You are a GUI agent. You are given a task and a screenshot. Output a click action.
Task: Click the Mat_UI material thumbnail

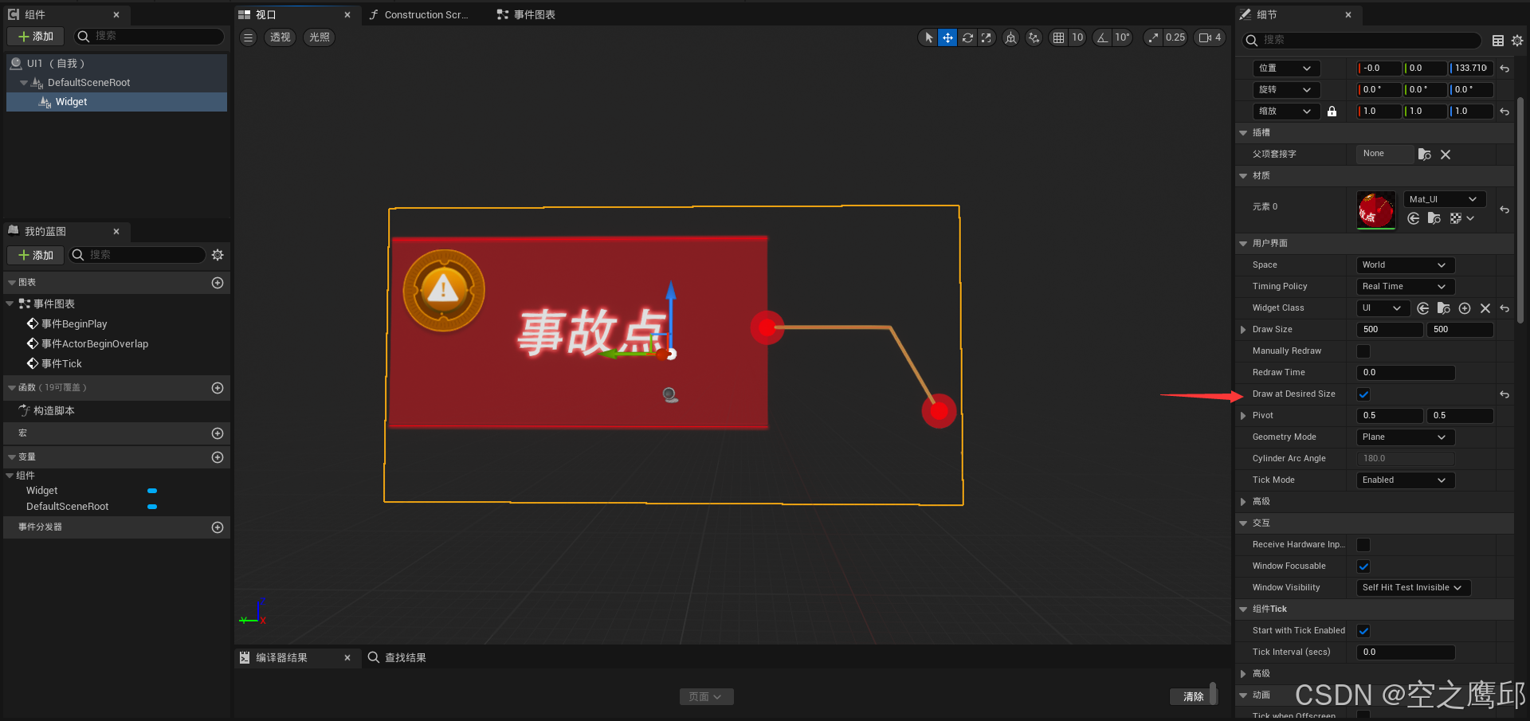click(x=1375, y=210)
